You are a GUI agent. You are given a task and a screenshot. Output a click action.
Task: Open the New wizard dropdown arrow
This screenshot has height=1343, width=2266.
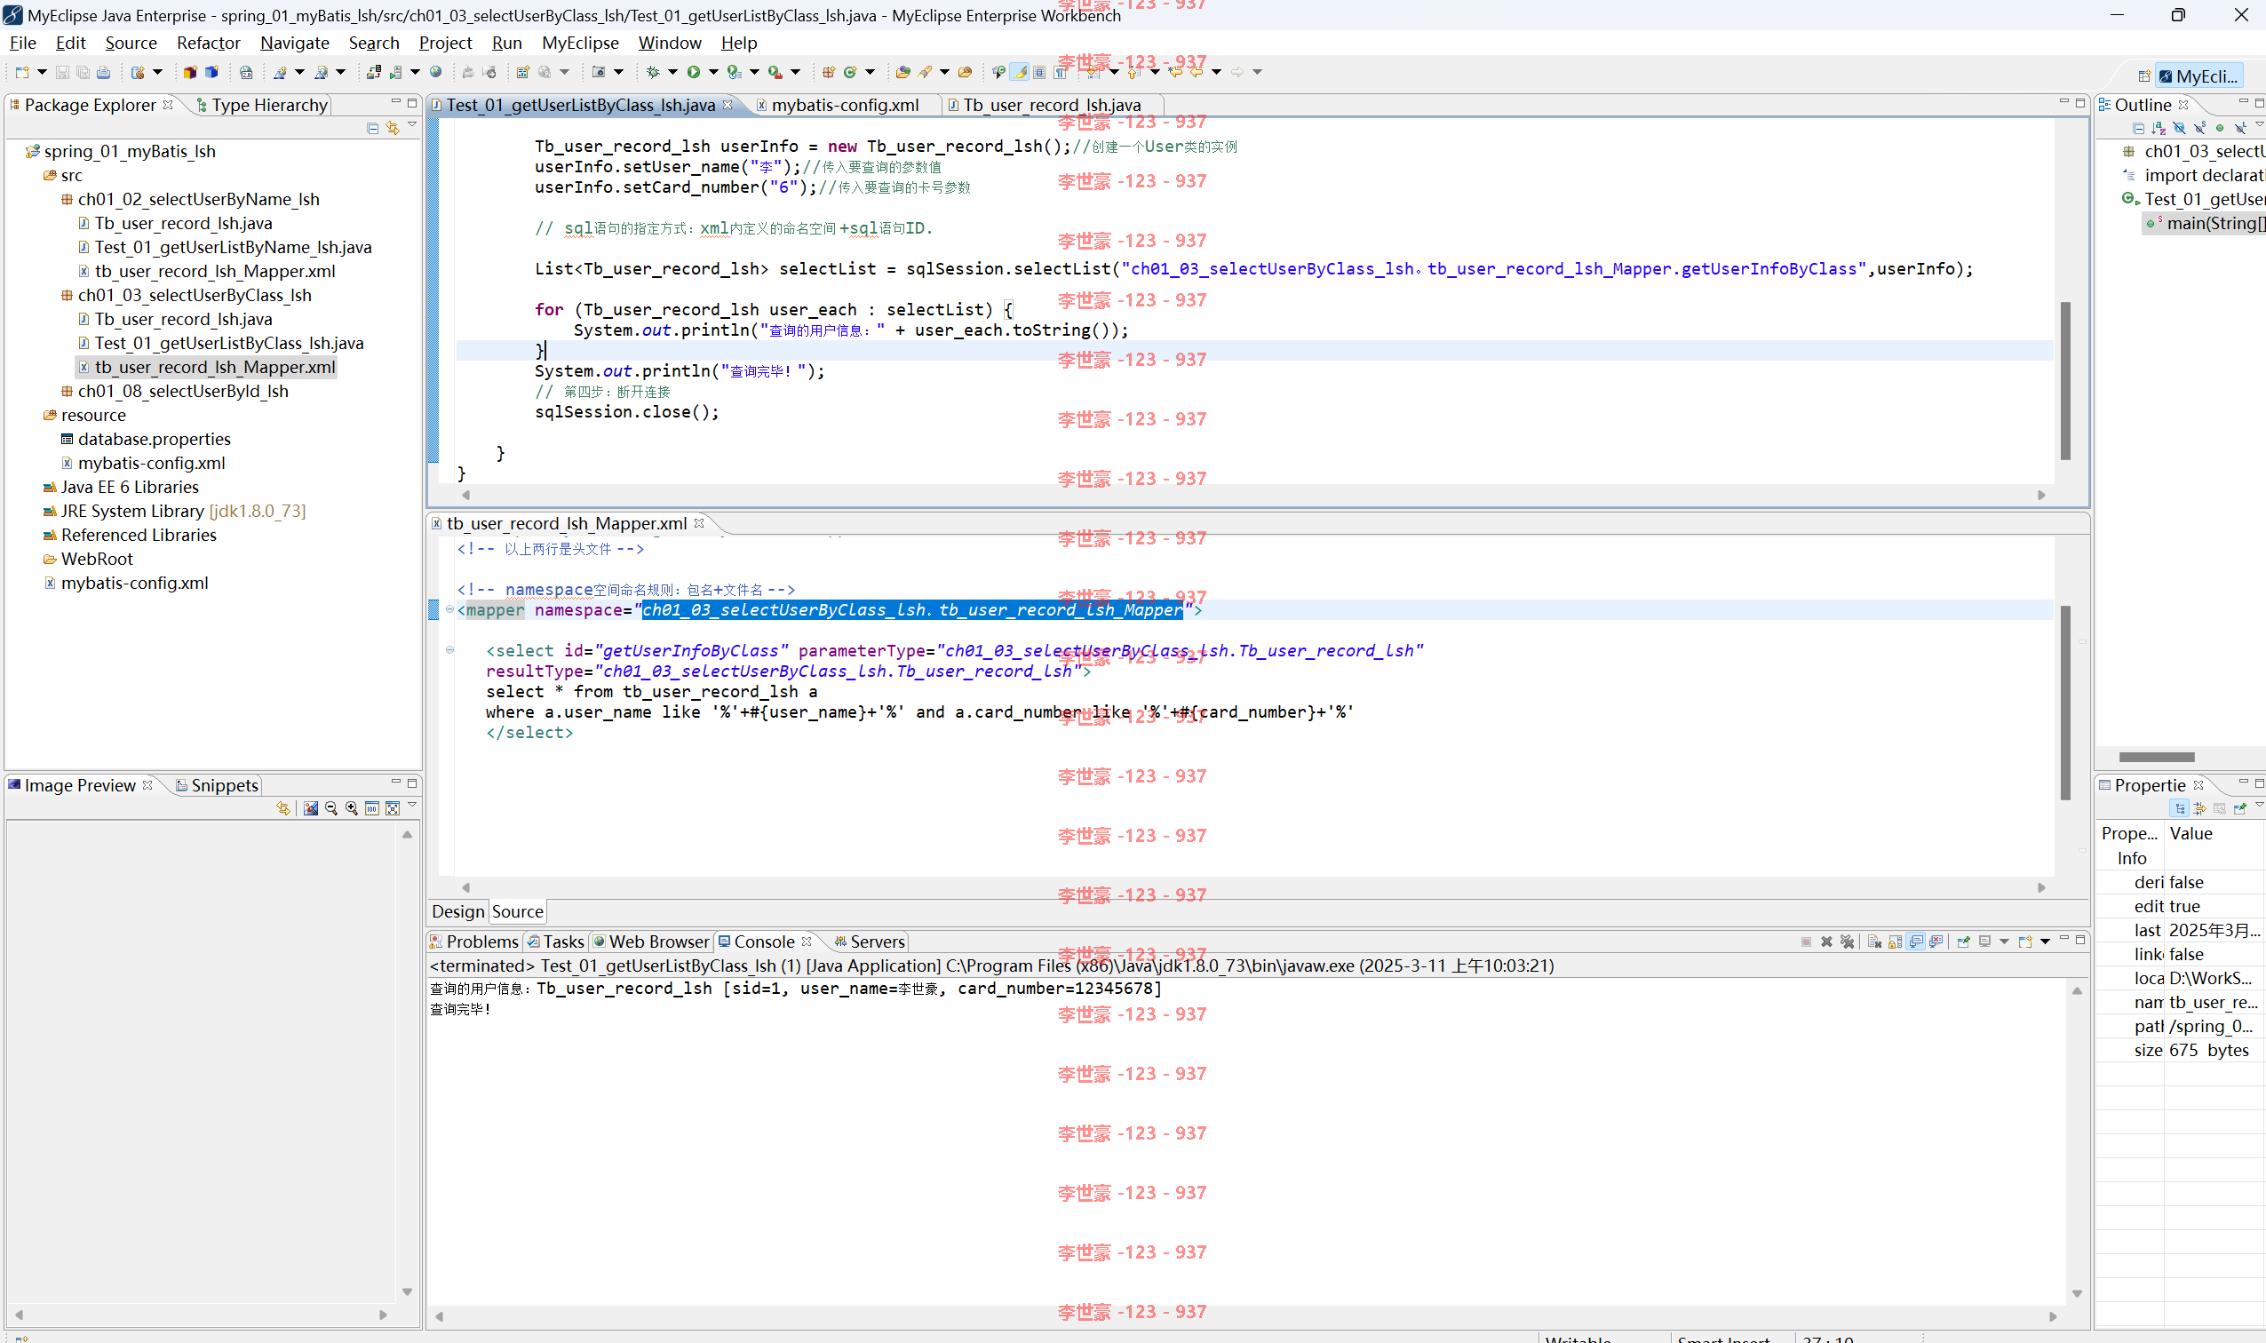point(41,73)
